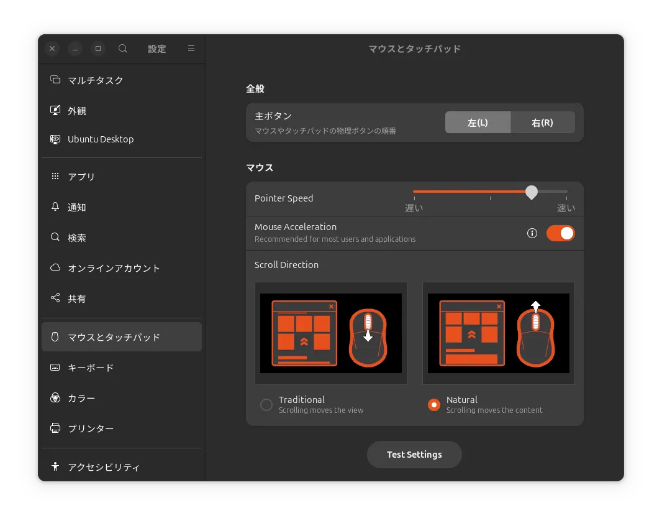The image size is (662, 523).
Task: Click the mouse icon of マウスとタッチパッド
Action: coord(55,337)
